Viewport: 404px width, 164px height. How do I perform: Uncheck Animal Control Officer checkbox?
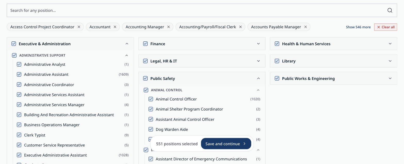151,99
